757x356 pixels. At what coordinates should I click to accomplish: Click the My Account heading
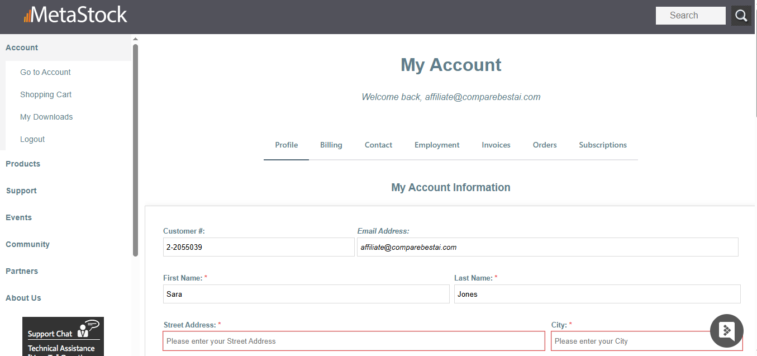click(x=451, y=65)
